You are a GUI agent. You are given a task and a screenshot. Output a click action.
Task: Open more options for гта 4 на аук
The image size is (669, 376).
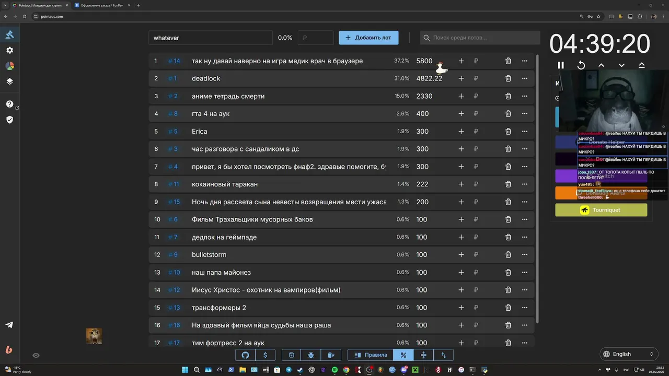[525, 113]
